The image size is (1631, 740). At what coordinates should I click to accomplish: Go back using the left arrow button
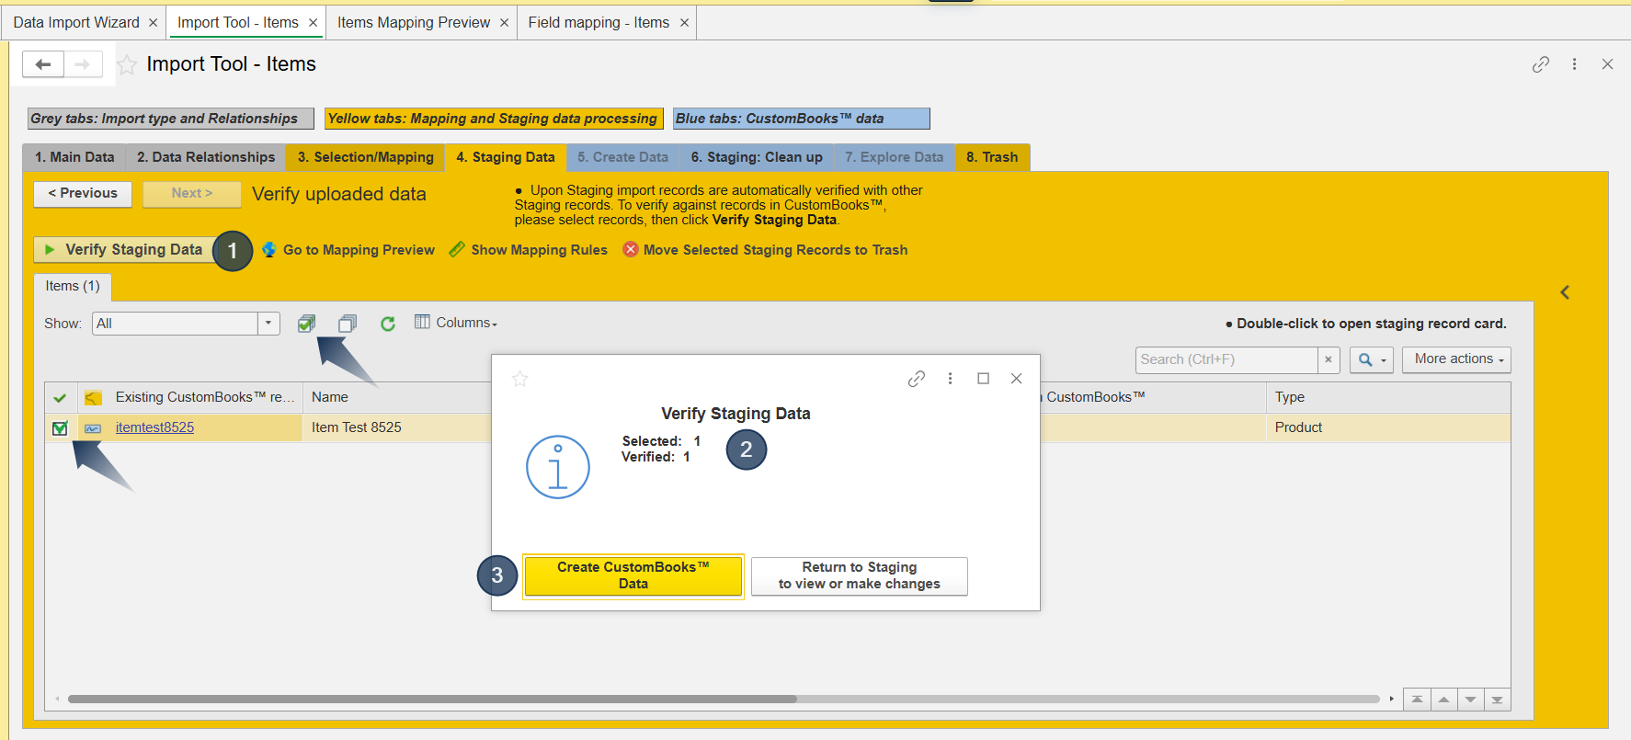(43, 64)
